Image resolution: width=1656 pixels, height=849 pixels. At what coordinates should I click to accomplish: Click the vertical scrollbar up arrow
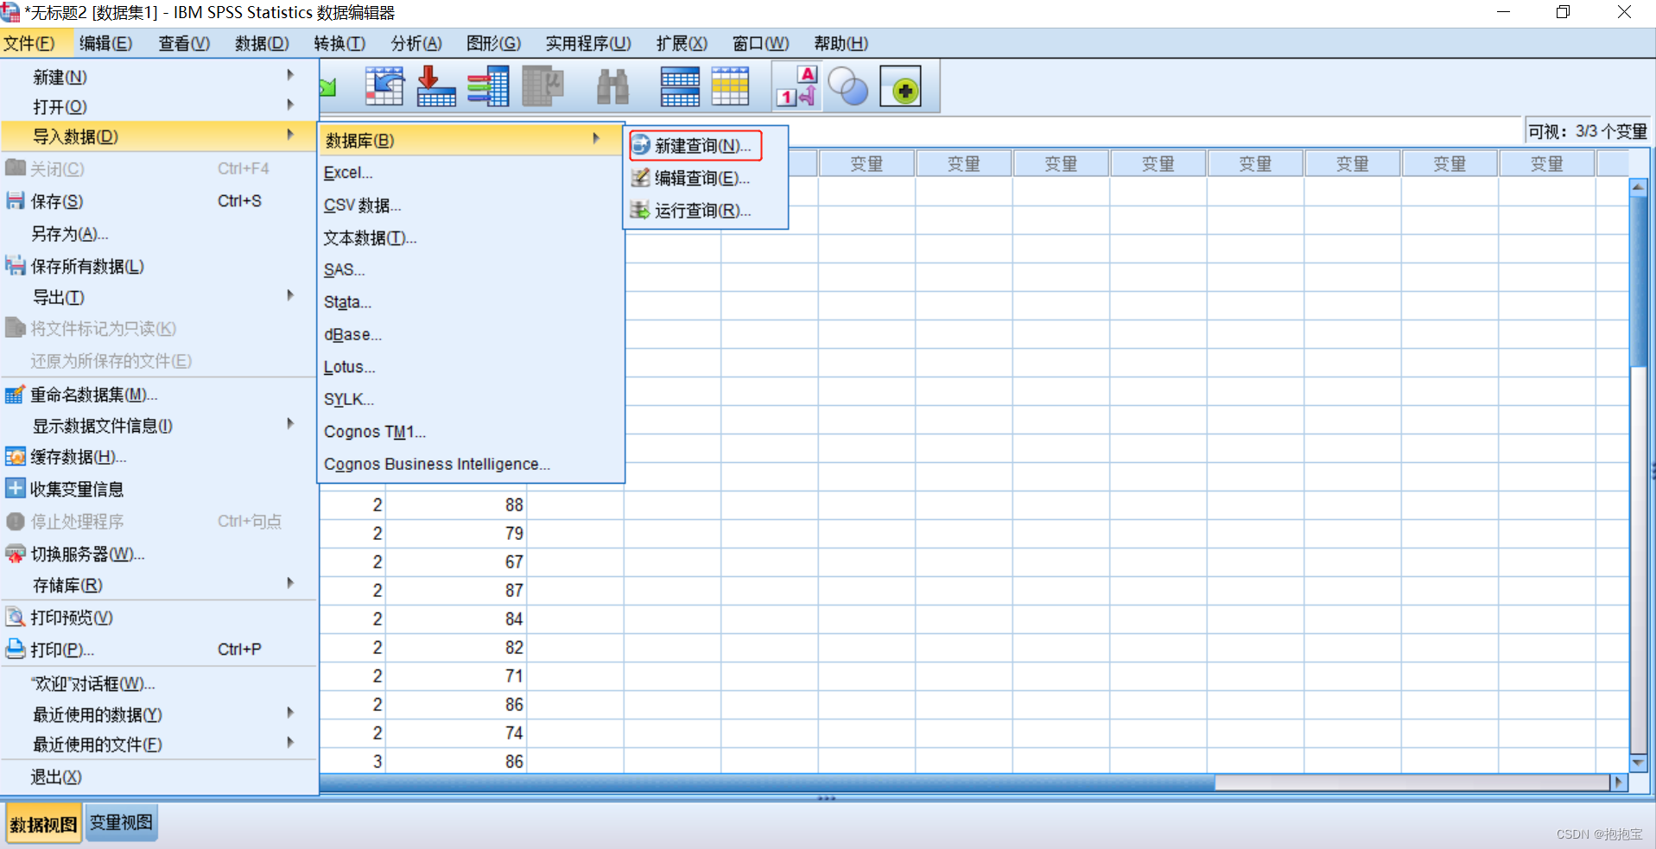click(1637, 187)
